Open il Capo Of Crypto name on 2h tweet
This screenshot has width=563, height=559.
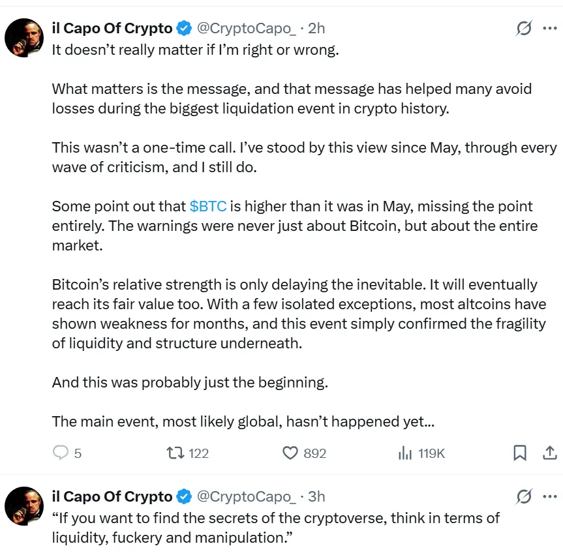112,29
